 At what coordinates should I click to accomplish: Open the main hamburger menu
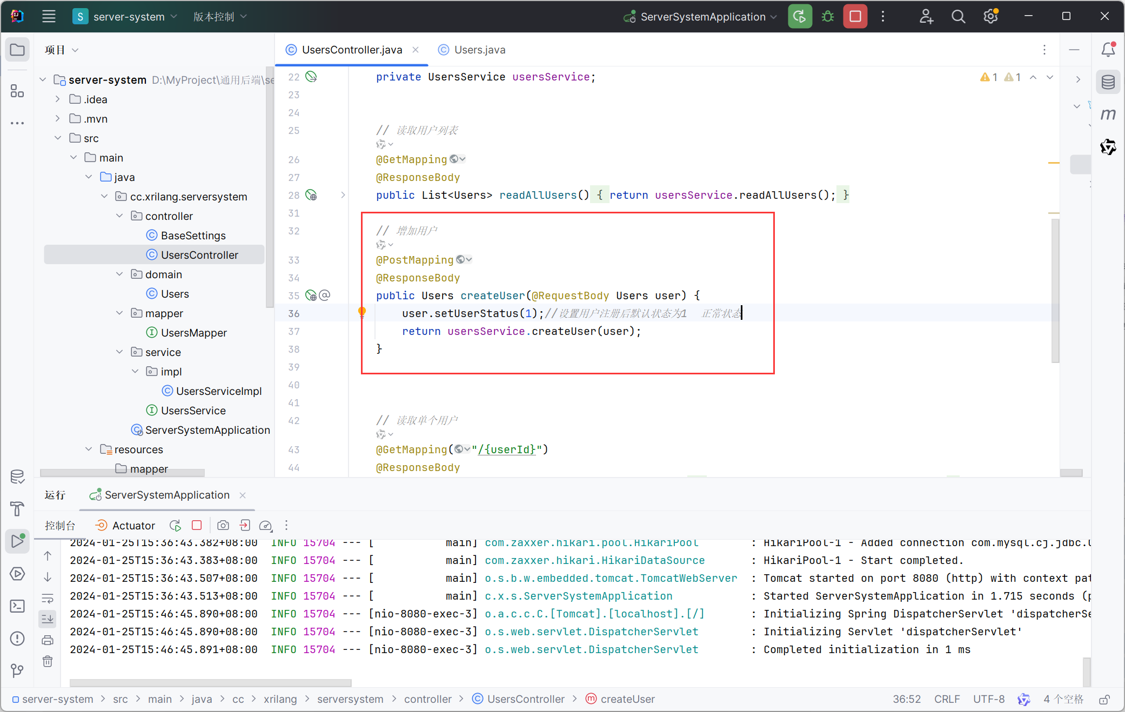pos(49,17)
